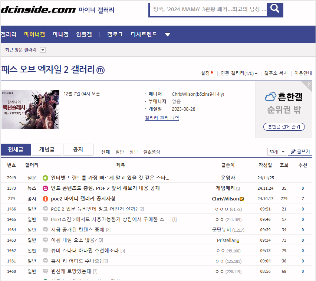
Task: Open the 디시트렌드 navigation menu item
Action: click(x=144, y=34)
